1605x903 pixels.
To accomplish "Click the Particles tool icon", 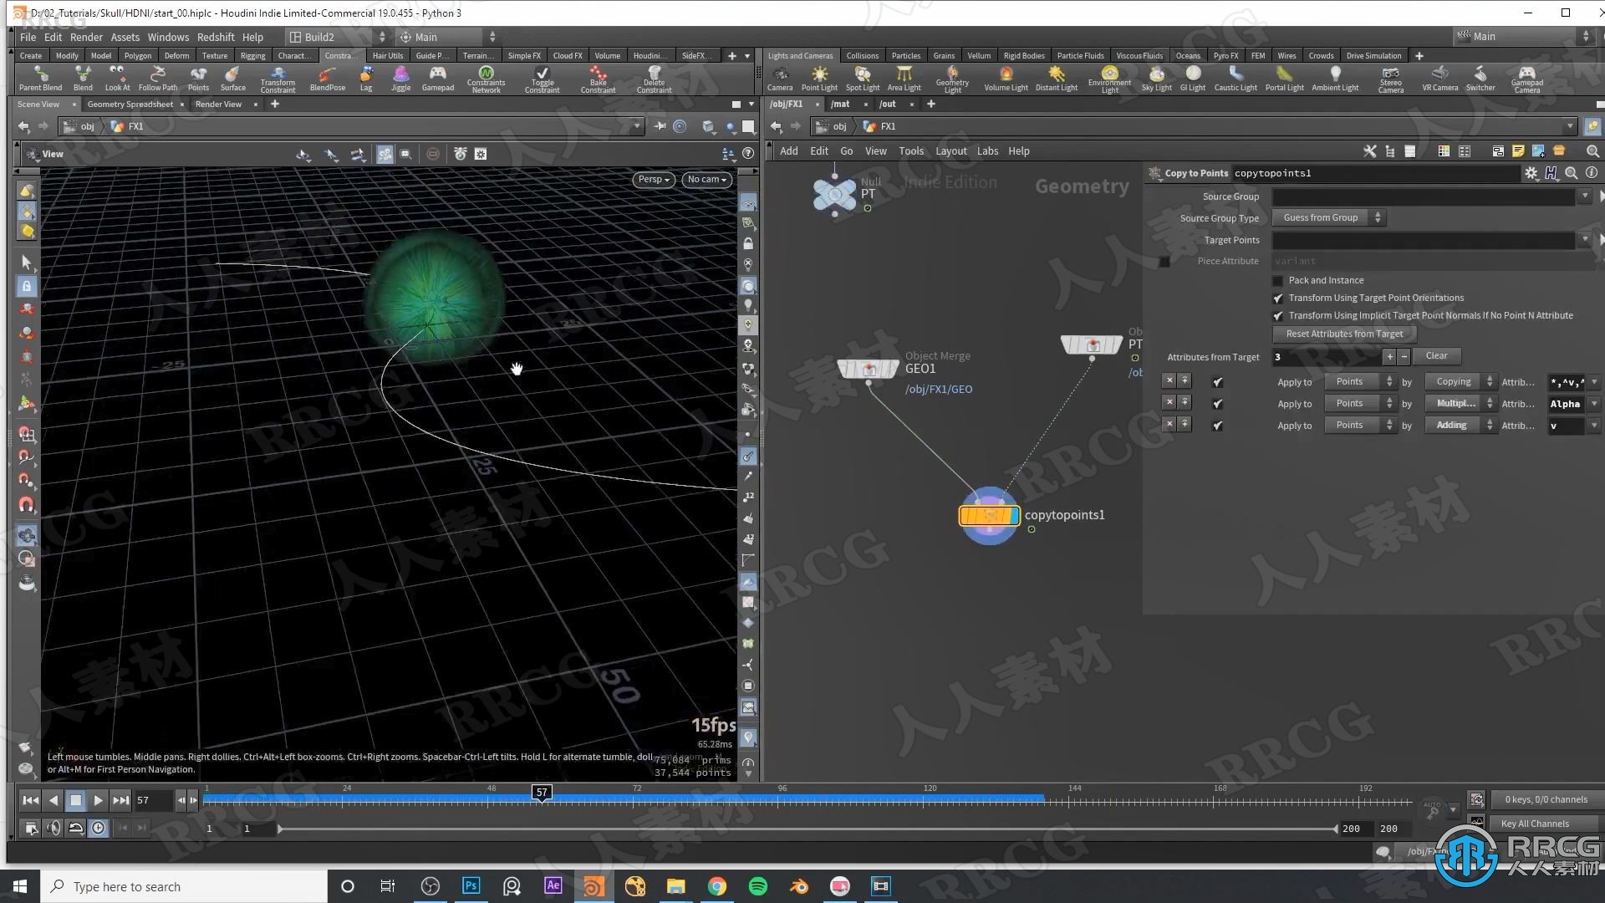I will click(904, 54).
